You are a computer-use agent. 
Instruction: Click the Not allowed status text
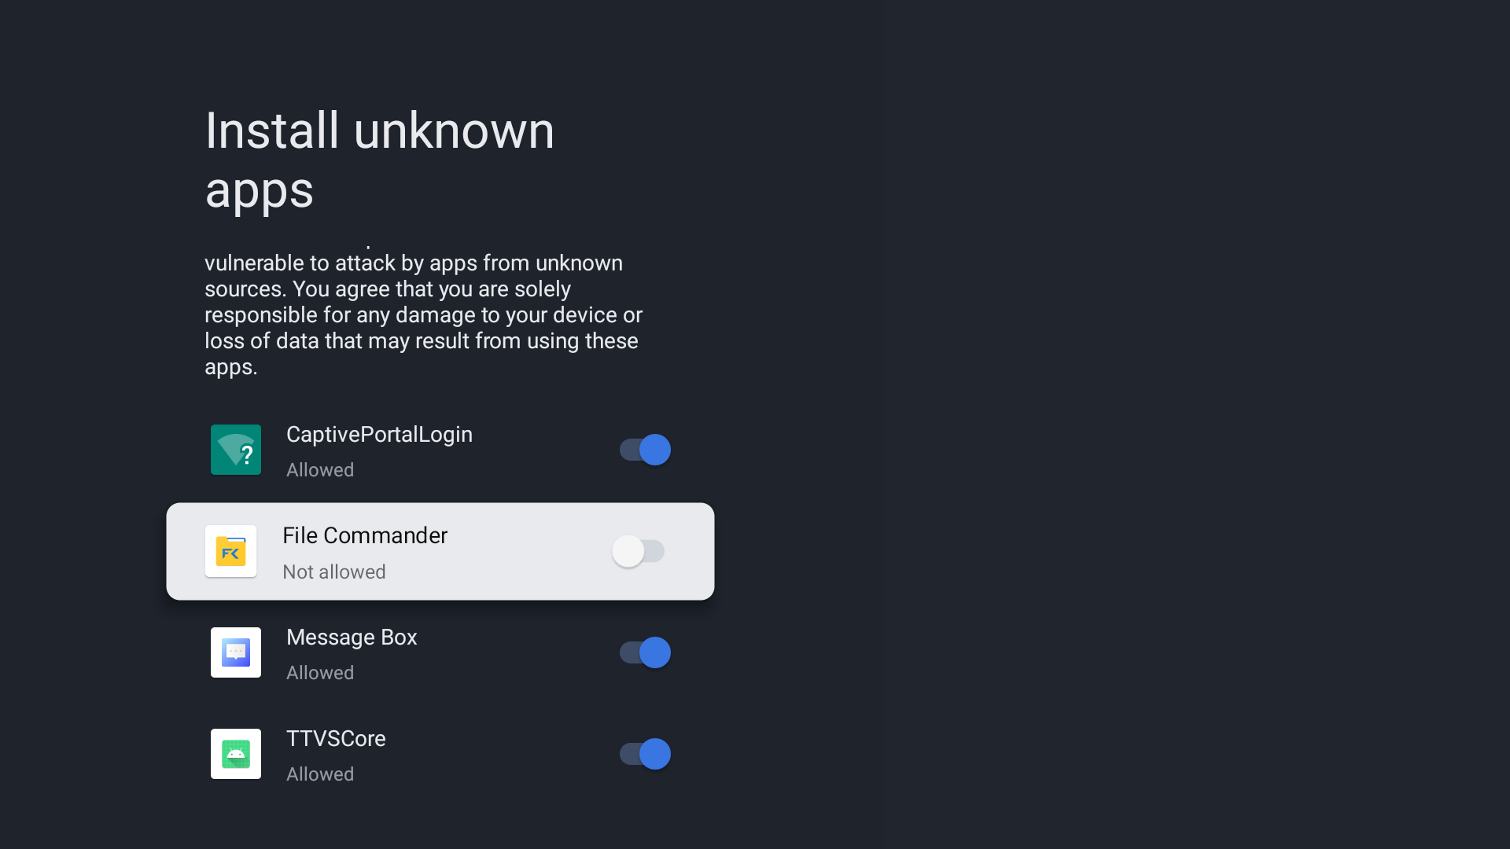point(334,572)
